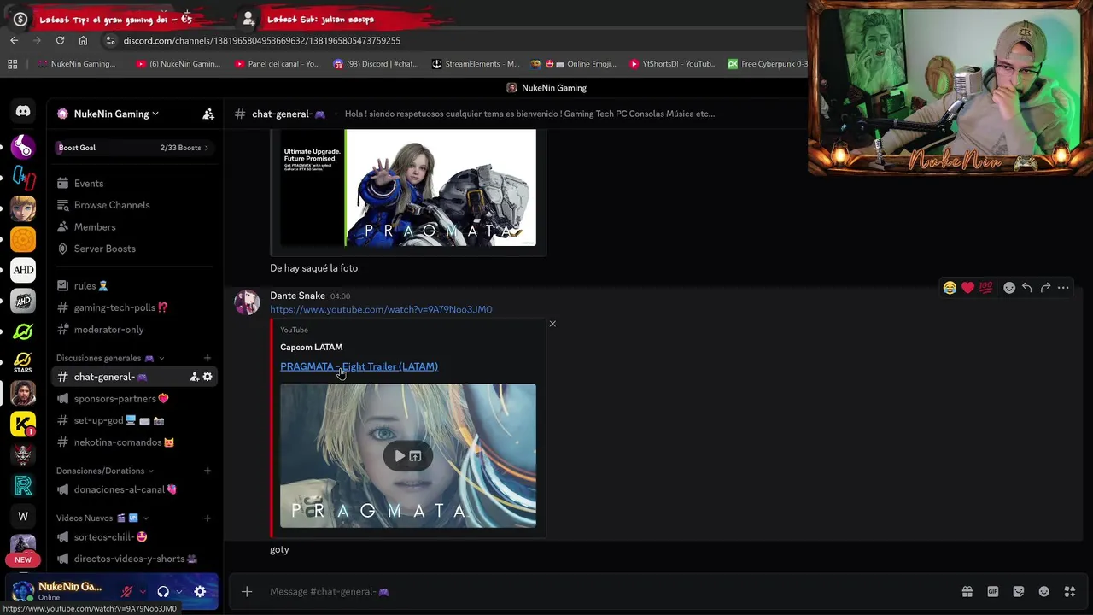The image size is (1093, 615).
Task: Open user settings gear icon
Action: [200, 591]
